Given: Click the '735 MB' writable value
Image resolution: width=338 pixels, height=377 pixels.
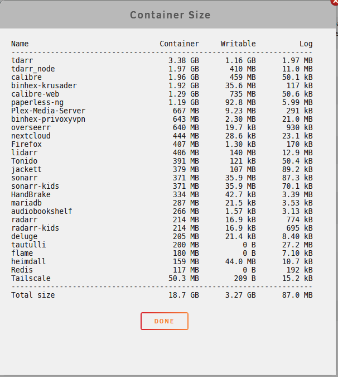Looking at the screenshot, I should point(243,94).
